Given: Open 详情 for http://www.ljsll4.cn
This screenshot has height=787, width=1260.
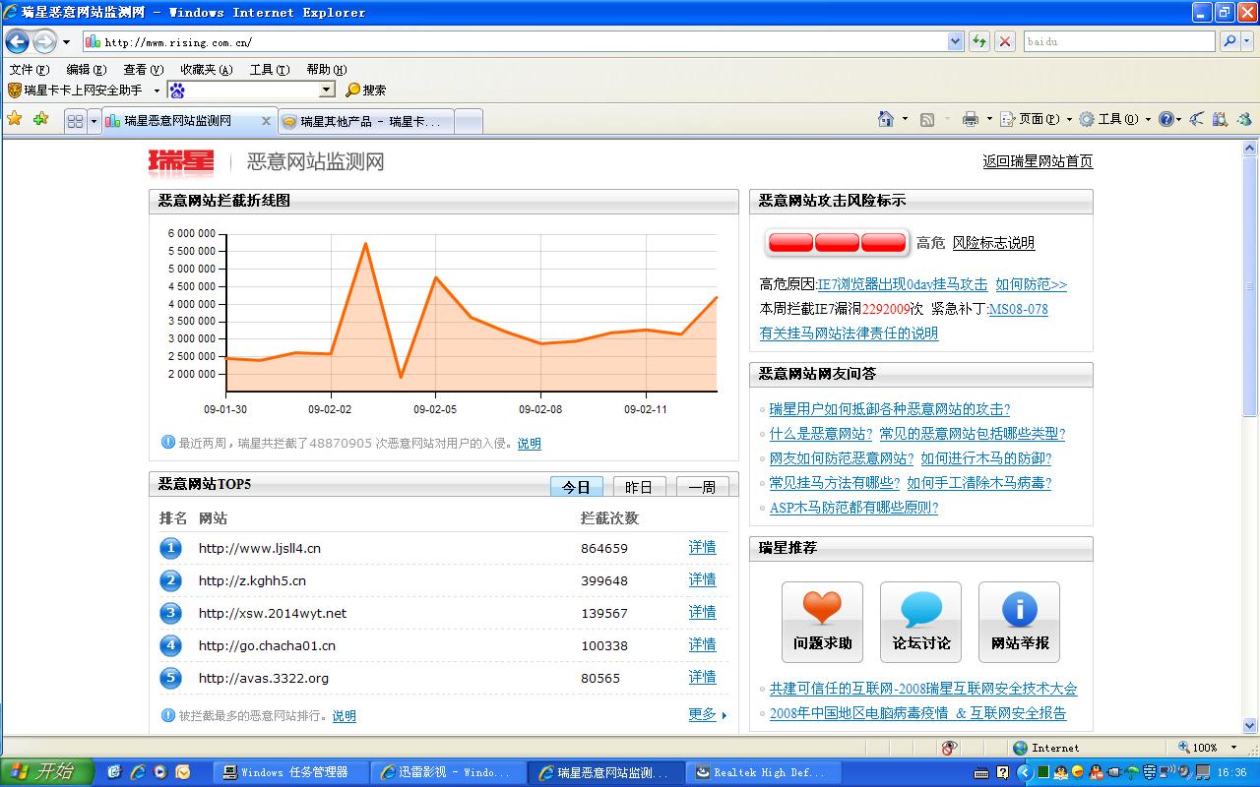Looking at the screenshot, I should click(702, 547).
